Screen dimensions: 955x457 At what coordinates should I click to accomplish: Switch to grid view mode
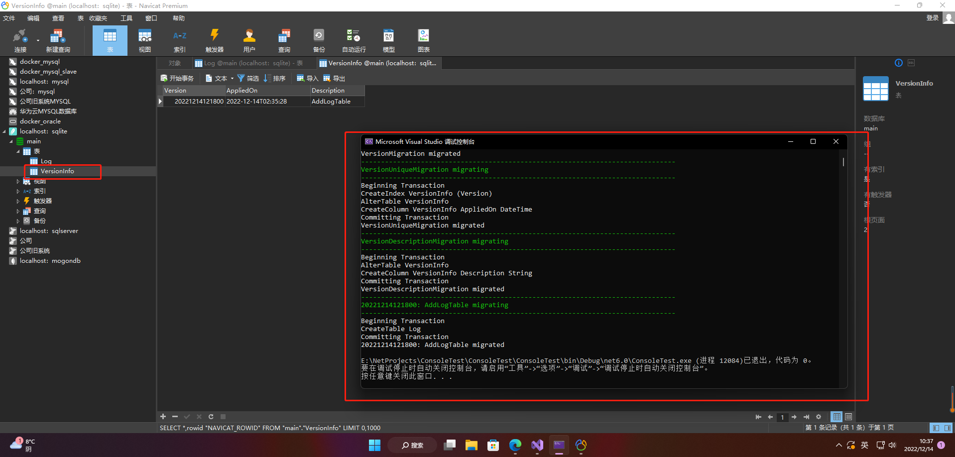point(837,417)
